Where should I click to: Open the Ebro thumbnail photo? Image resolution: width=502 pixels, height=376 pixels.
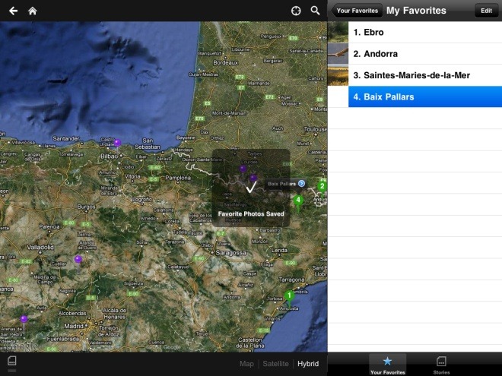point(338,32)
